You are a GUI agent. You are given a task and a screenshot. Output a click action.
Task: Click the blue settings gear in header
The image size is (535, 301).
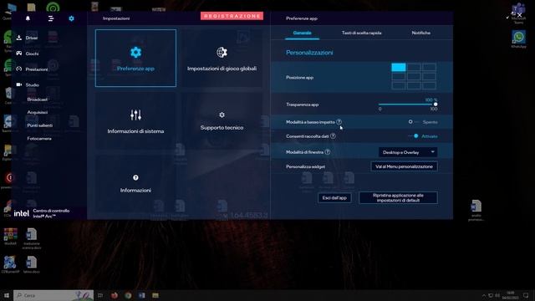tap(71, 18)
